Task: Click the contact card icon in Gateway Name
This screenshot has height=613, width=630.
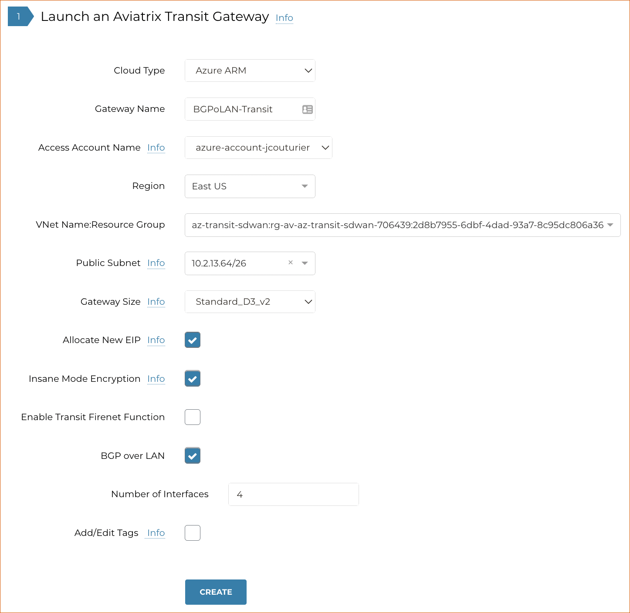Action: coord(307,109)
